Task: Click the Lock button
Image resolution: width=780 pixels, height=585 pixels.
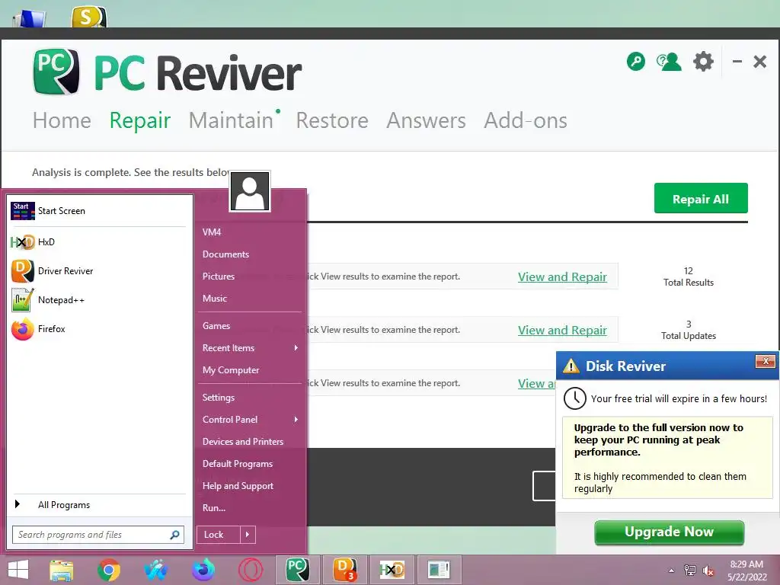Action: click(x=219, y=535)
